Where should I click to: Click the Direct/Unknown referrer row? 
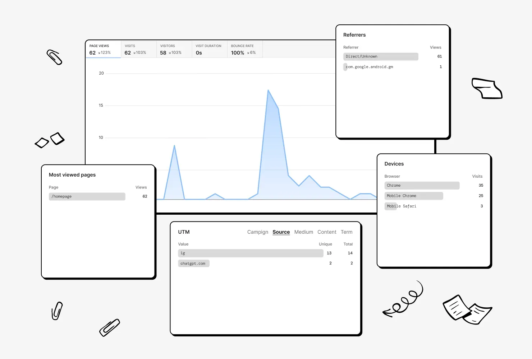[x=393, y=56]
